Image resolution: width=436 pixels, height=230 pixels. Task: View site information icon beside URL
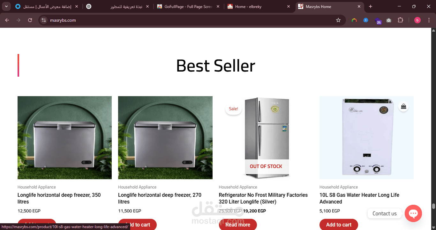pyautogui.click(x=44, y=20)
